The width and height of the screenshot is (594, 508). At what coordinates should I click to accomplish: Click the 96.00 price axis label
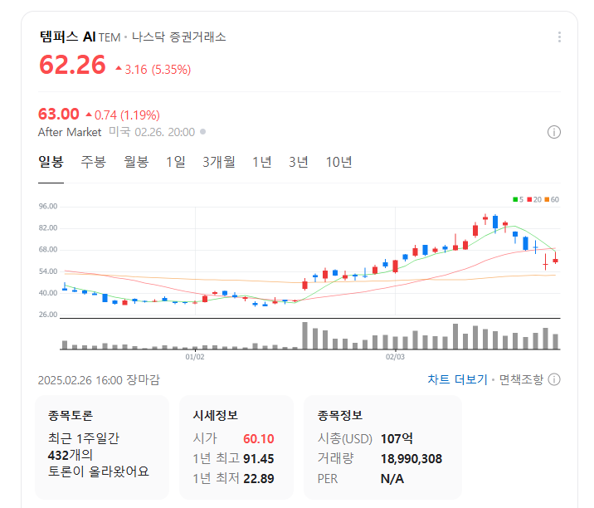point(48,206)
